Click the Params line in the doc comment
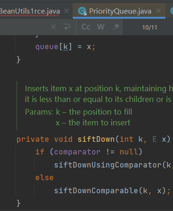173x211 pixels. tap(79, 112)
